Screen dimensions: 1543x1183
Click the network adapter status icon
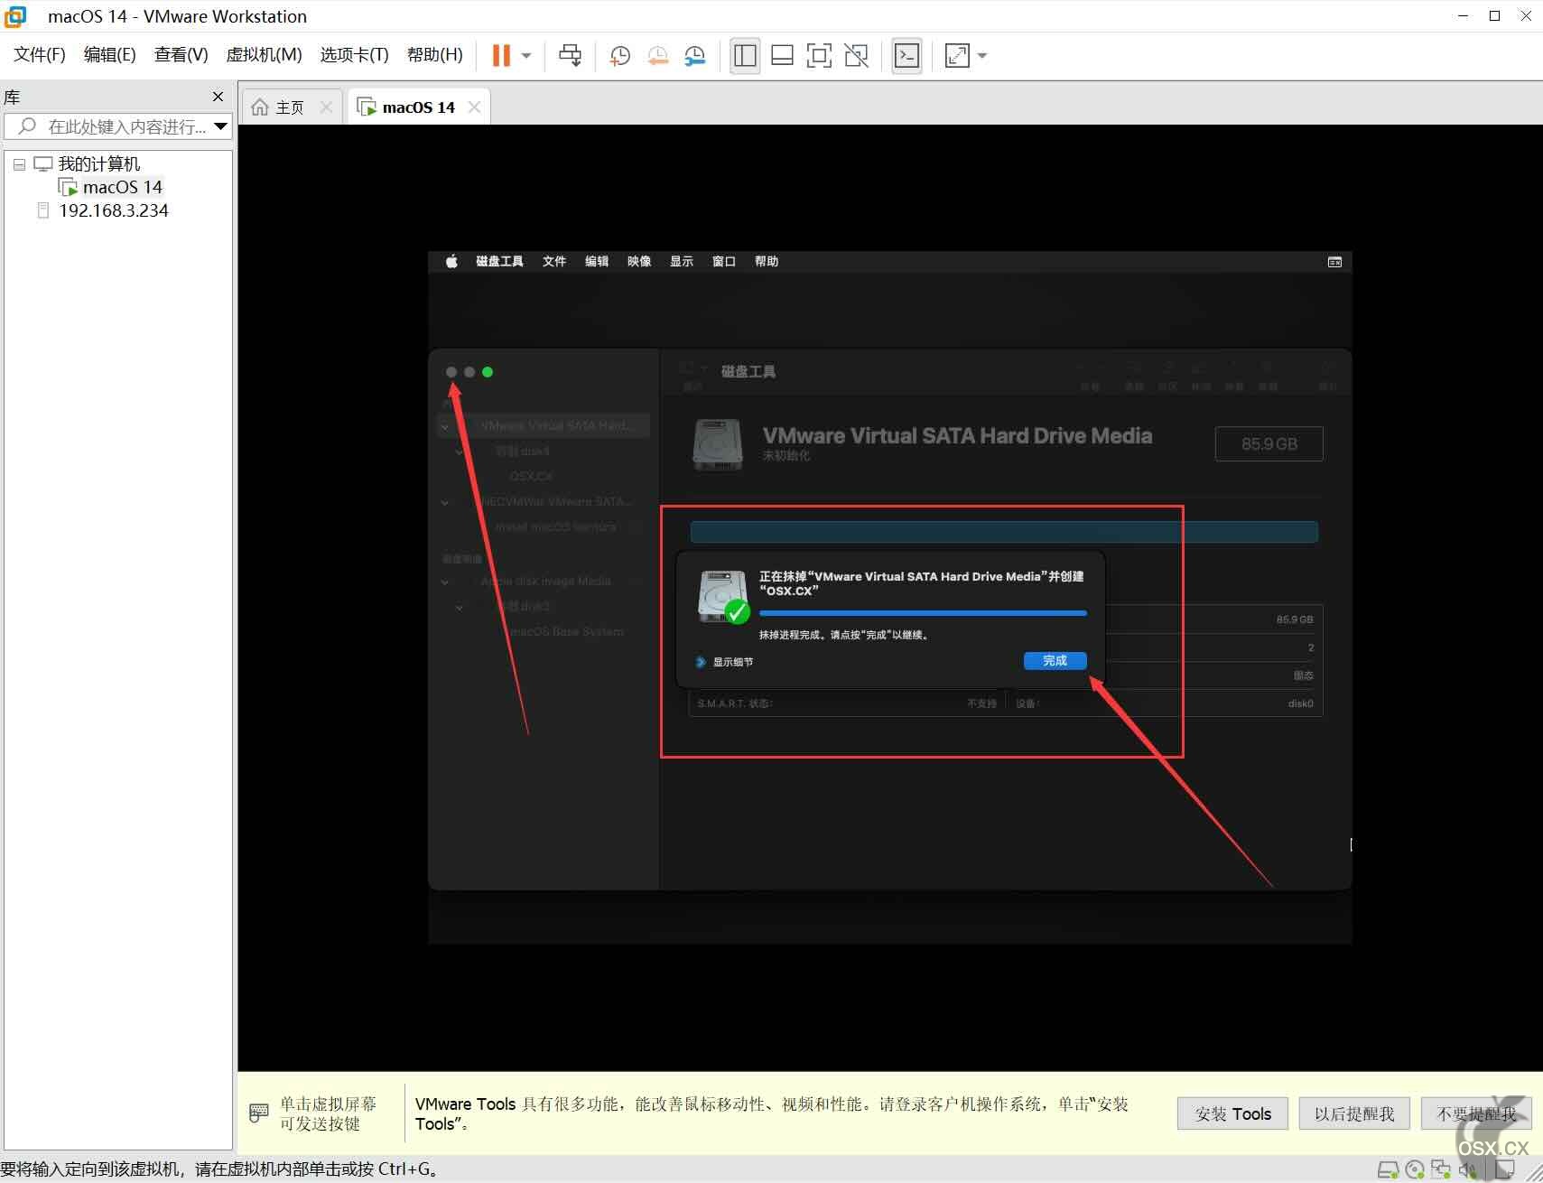(x=1441, y=1170)
